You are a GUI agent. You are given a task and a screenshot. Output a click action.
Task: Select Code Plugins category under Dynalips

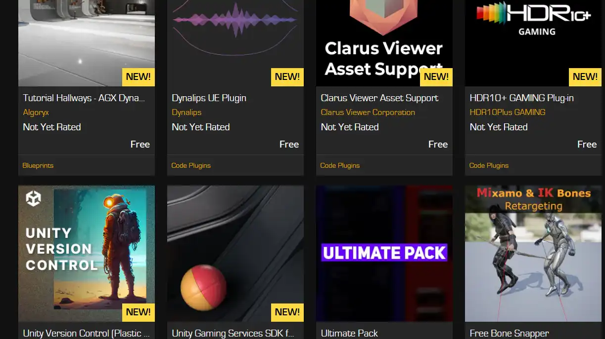(191, 166)
